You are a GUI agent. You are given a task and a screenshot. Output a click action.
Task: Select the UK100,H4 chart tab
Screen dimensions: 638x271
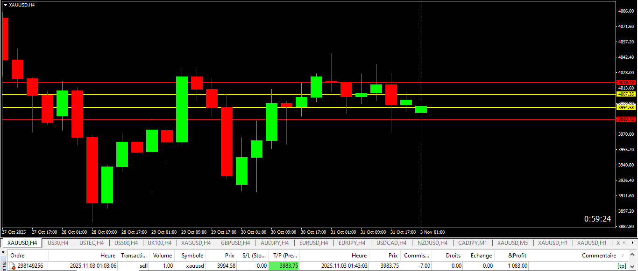pyautogui.click(x=159, y=243)
